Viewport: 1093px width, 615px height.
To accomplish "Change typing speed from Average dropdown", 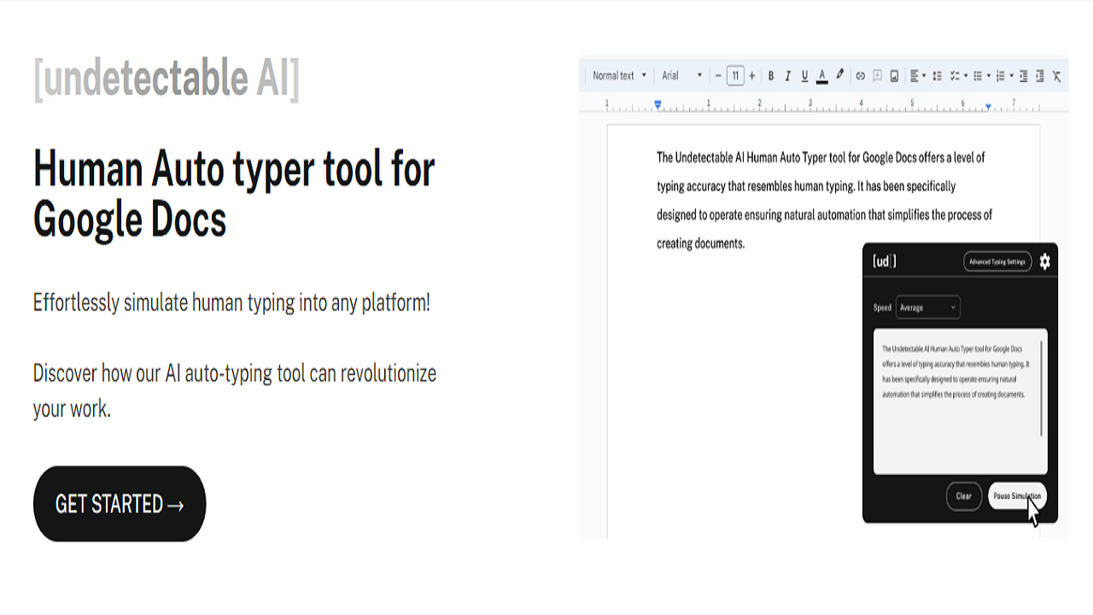I will pos(927,307).
